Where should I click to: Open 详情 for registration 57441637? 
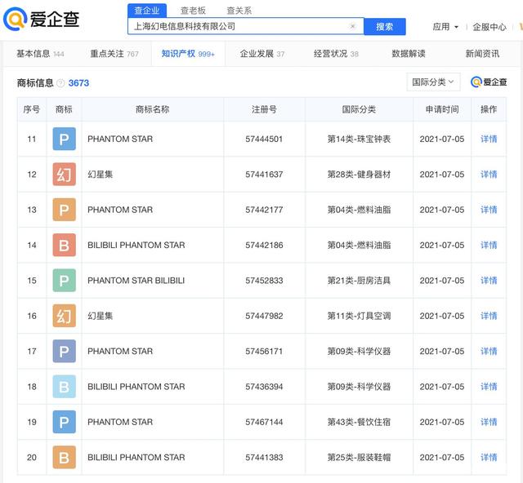[x=489, y=175]
